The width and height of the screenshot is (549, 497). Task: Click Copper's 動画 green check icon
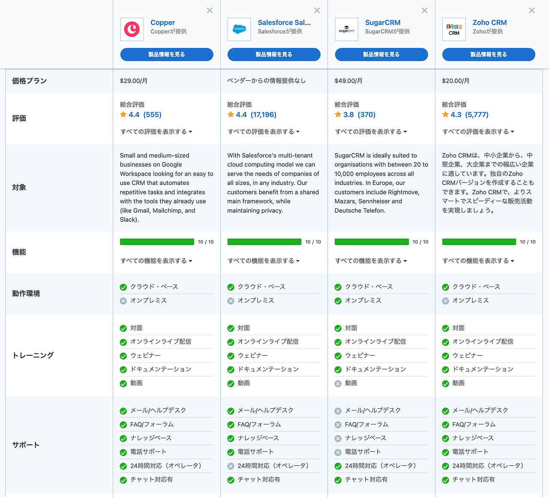point(124,384)
